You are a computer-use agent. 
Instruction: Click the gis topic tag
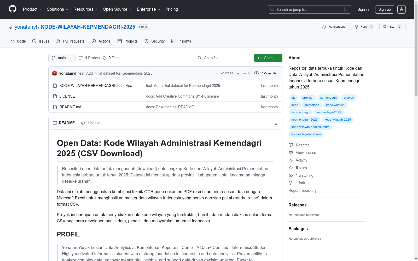tap(293, 98)
